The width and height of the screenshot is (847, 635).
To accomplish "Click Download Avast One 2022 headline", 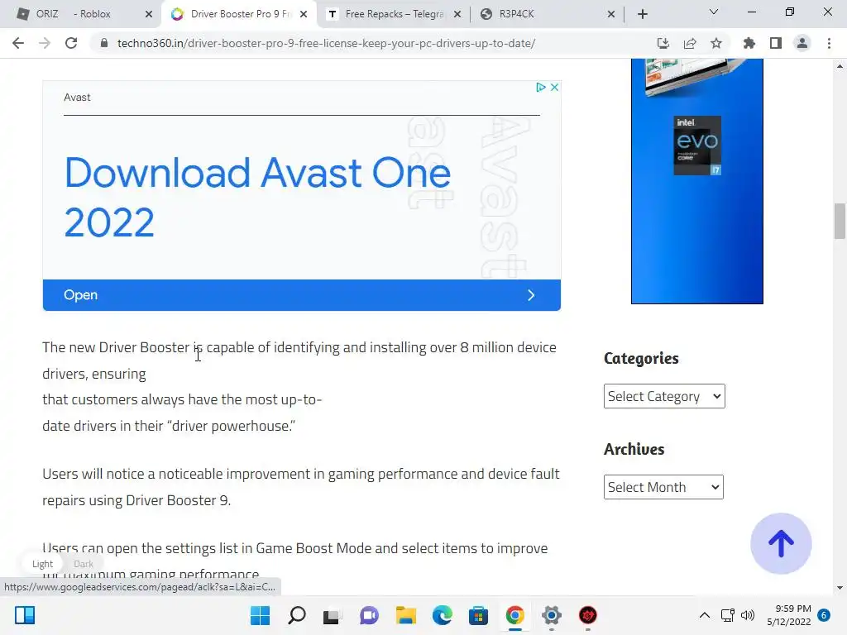I will click(x=257, y=197).
